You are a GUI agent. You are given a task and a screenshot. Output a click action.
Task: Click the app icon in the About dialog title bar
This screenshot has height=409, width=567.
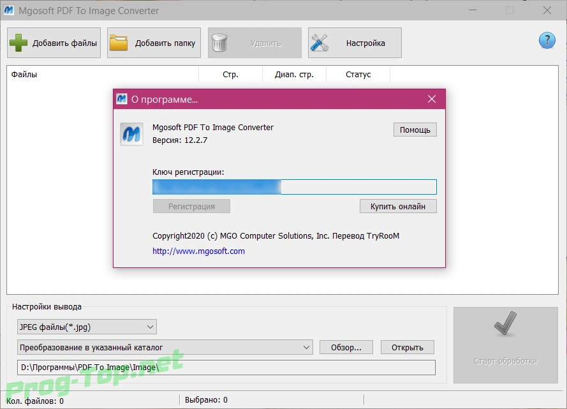(121, 99)
